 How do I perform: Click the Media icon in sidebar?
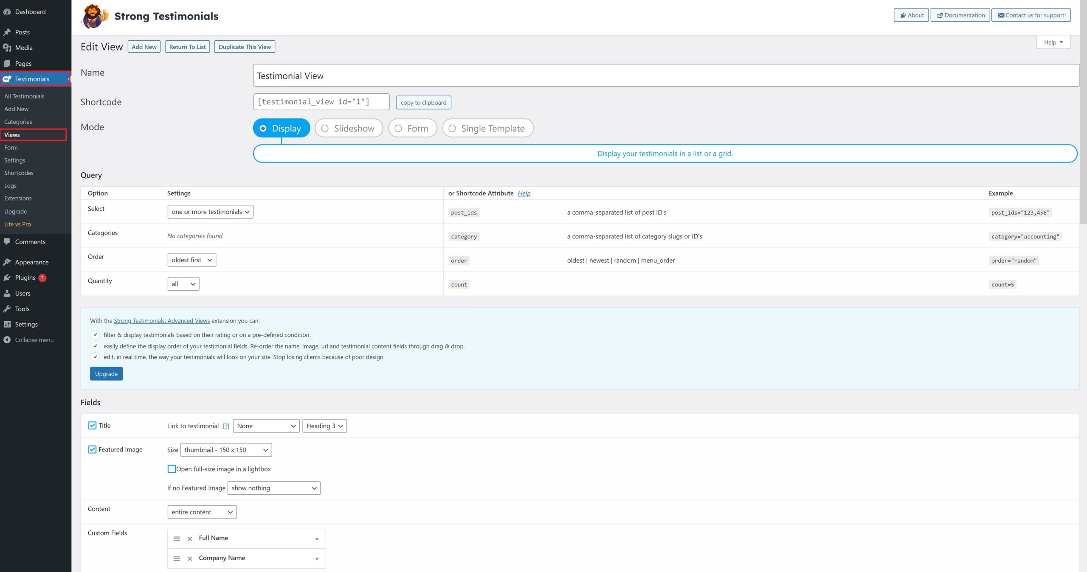coord(7,48)
